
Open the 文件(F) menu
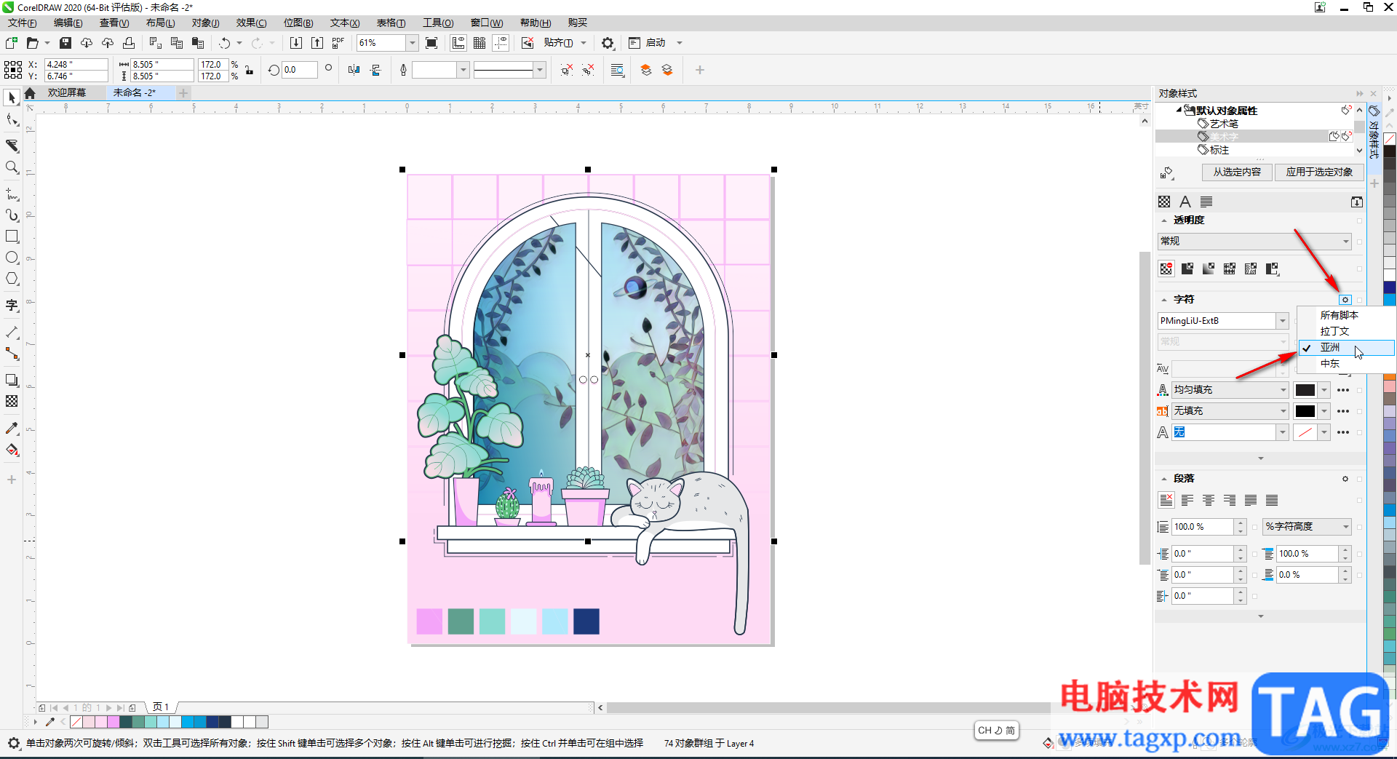click(23, 23)
